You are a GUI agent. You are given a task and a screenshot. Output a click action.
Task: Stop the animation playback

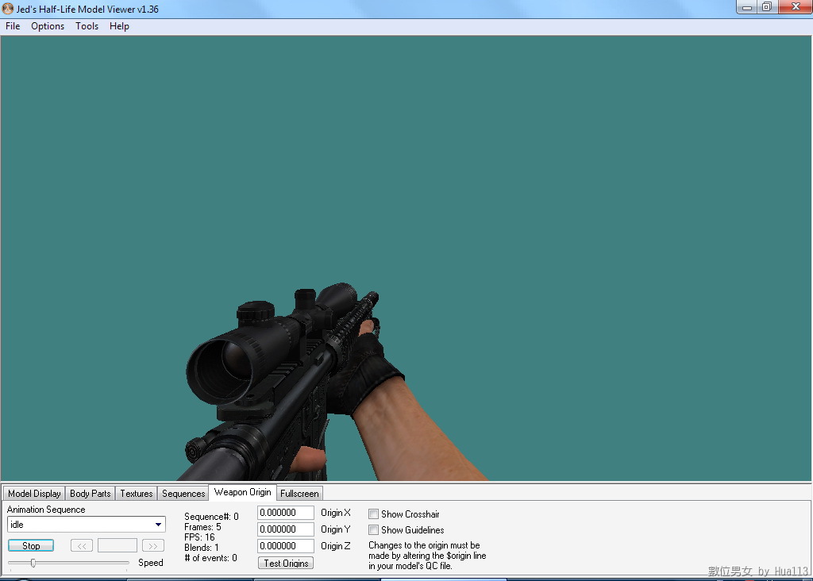31,546
